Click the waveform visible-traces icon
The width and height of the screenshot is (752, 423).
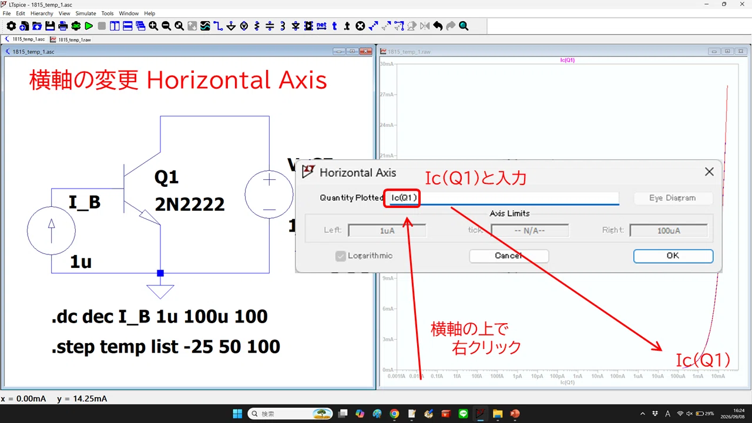205,26
